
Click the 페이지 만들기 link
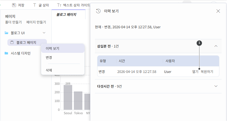pyautogui.click(x=36, y=22)
